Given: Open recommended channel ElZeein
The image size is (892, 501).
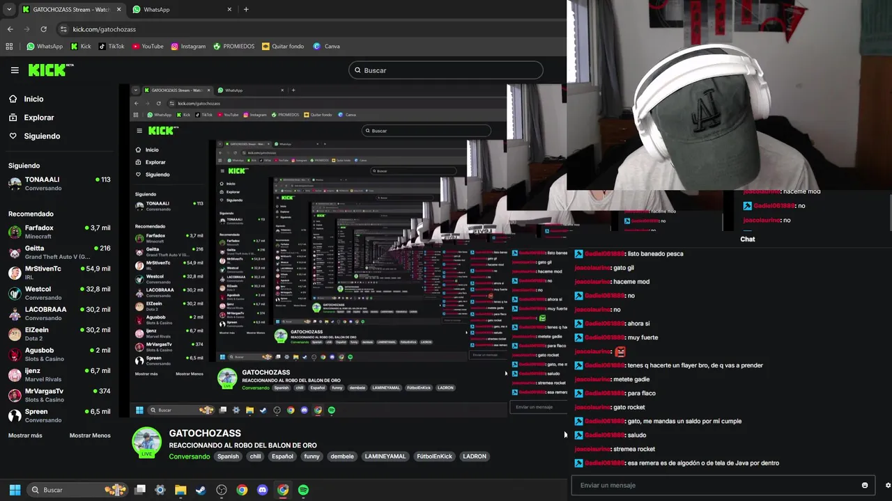Looking at the screenshot, I should click(59, 334).
